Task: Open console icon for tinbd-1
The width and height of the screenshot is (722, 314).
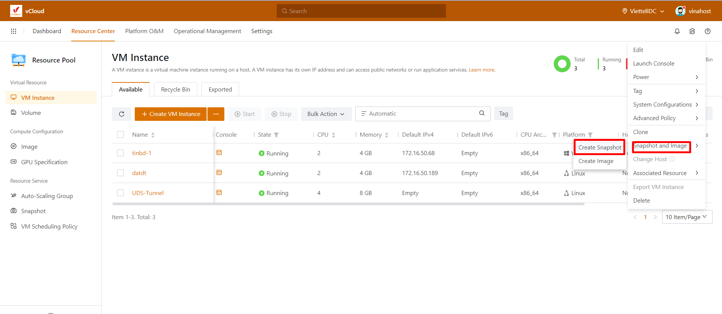Action: coord(219,153)
